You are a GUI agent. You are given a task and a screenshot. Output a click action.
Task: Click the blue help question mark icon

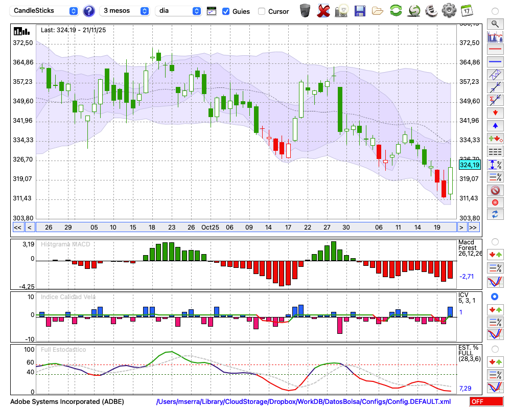89,11
